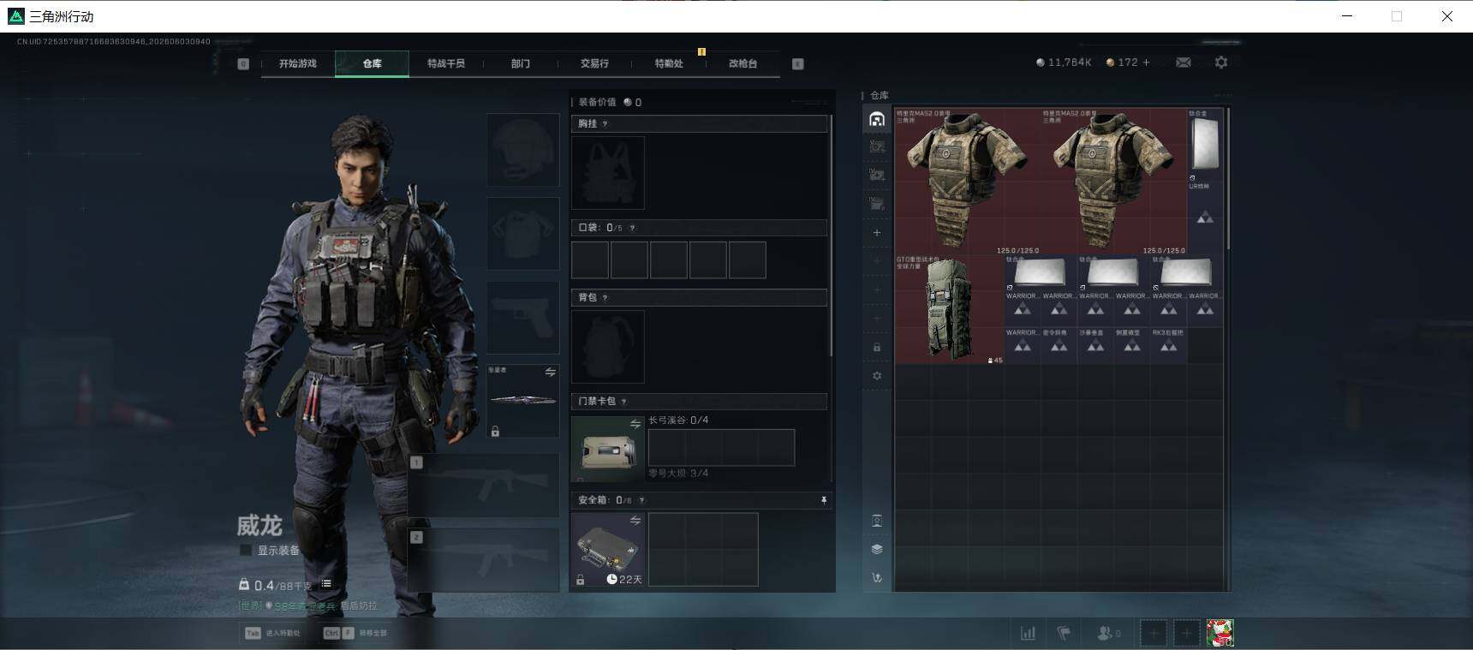Swap the keycard case via arrows icon
The image size is (1473, 650).
point(635,424)
